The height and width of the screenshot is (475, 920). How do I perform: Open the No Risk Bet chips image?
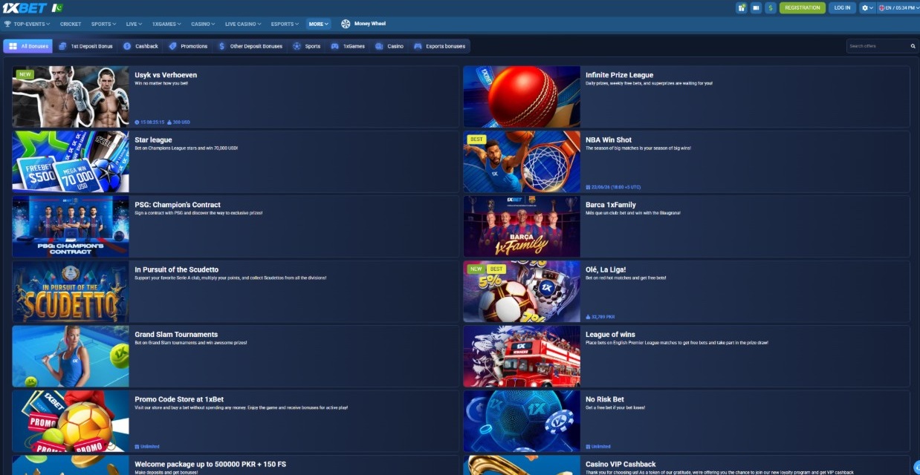[x=522, y=422]
